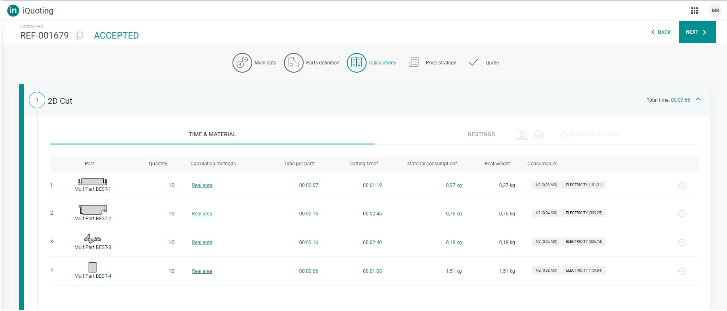Select the Calculations step icon
The height and width of the screenshot is (311, 727).
356,63
